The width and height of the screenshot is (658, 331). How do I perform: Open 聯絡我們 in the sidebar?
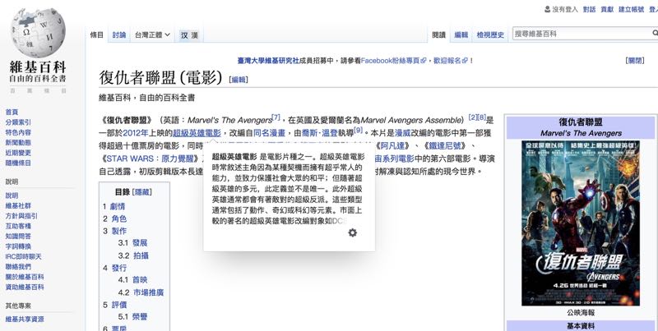click(18, 266)
